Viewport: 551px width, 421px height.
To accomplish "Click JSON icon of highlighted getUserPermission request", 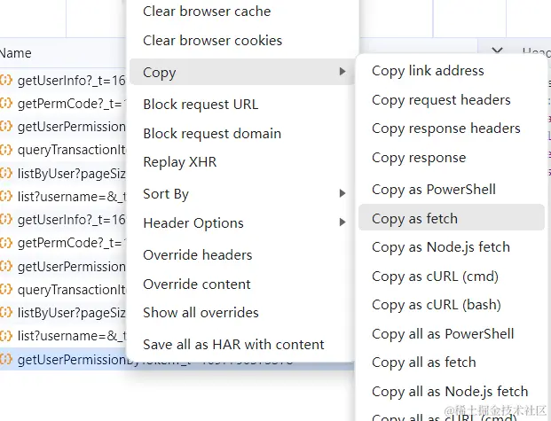I will click(6, 359).
